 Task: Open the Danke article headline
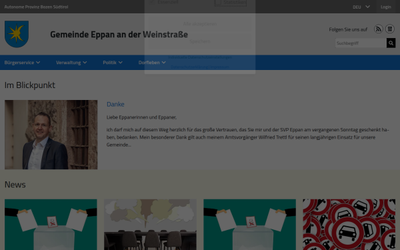click(115, 104)
